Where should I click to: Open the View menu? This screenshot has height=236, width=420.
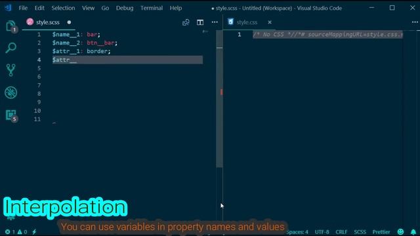(88, 8)
